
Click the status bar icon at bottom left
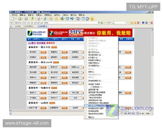11,113
